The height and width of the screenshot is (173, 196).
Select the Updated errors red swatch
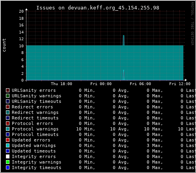(x=7, y=140)
